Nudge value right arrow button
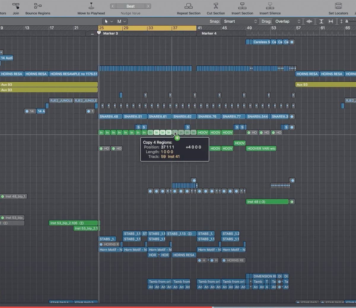This screenshot has width=356, height=308. [x=148, y=6]
